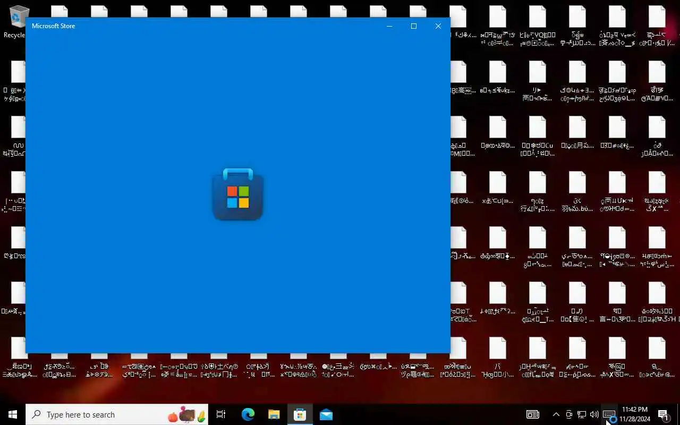Image resolution: width=680 pixels, height=425 pixels.
Task: Open the touch keyboard from the tray
Action: pos(609,414)
